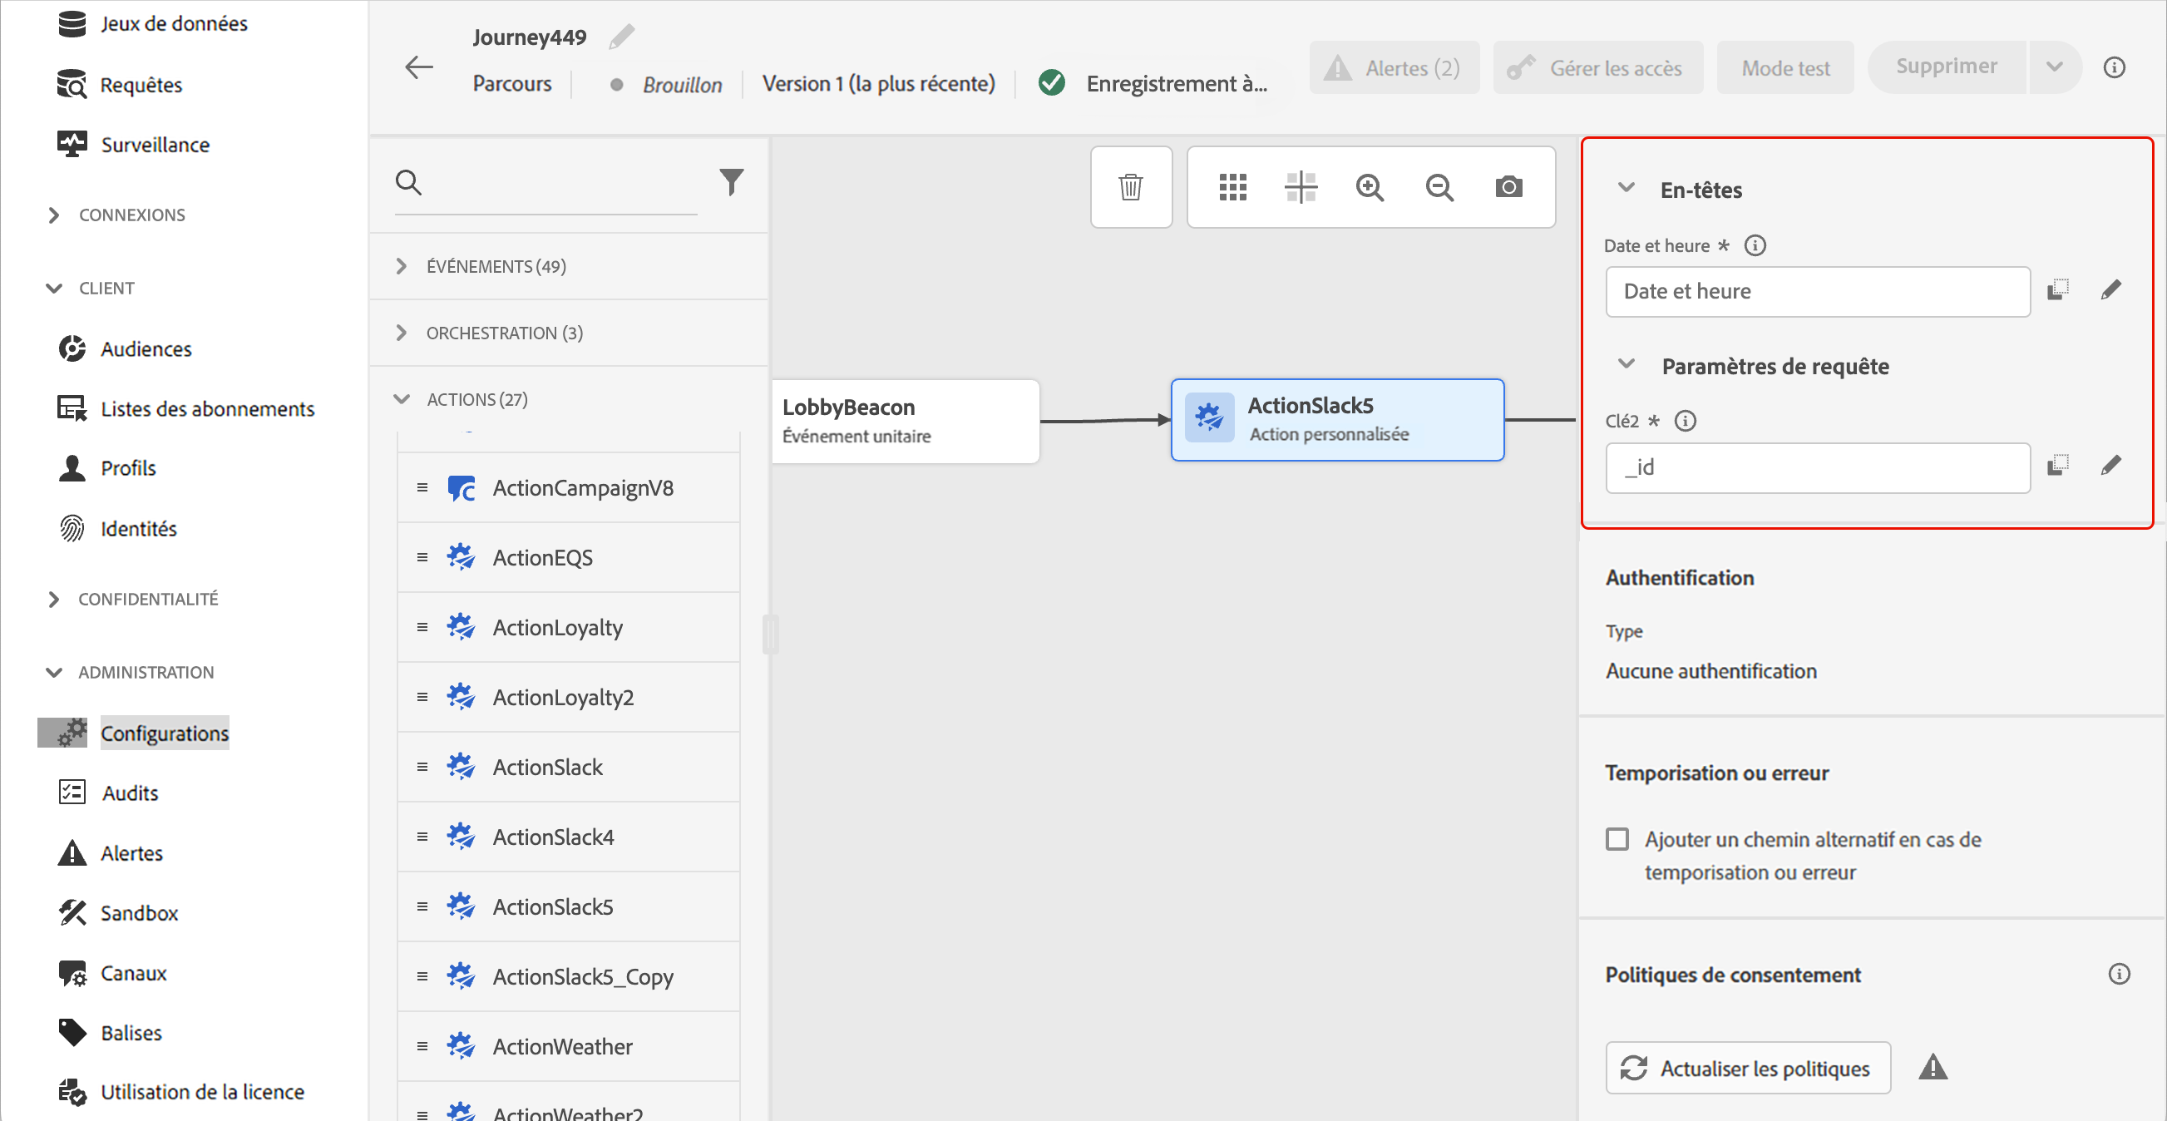Open Audiences in the left navigation
2167x1121 pixels.
pos(146,348)
